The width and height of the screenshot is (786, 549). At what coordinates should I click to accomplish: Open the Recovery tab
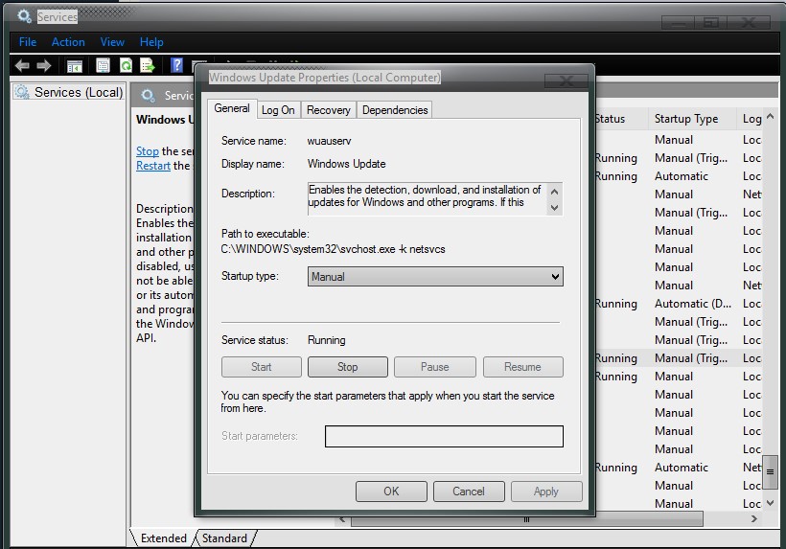tap(328, 110)
